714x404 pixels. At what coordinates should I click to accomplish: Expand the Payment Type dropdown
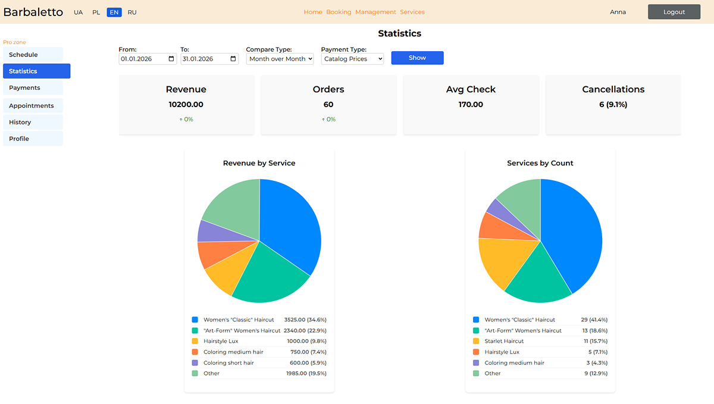tap(352, 59)
